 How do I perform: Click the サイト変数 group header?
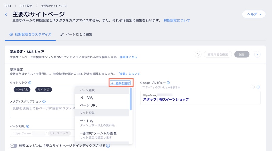[102, 113]
